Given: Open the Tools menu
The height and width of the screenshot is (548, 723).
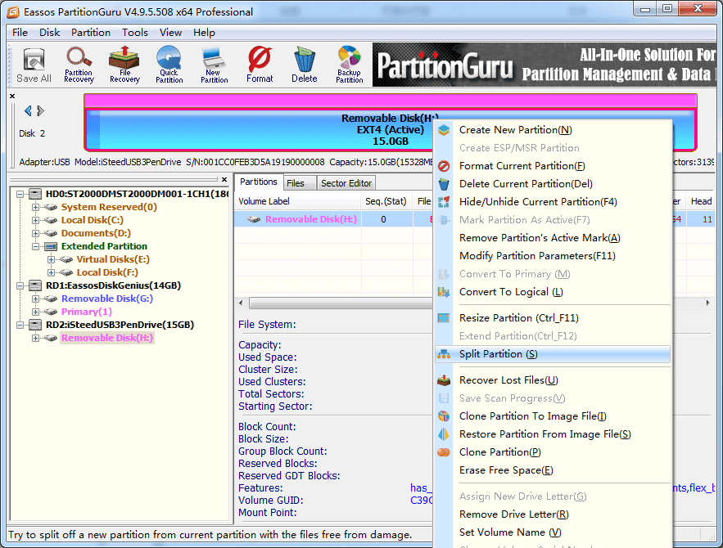Looking at the screenshot, I should (x=134, y=33).
